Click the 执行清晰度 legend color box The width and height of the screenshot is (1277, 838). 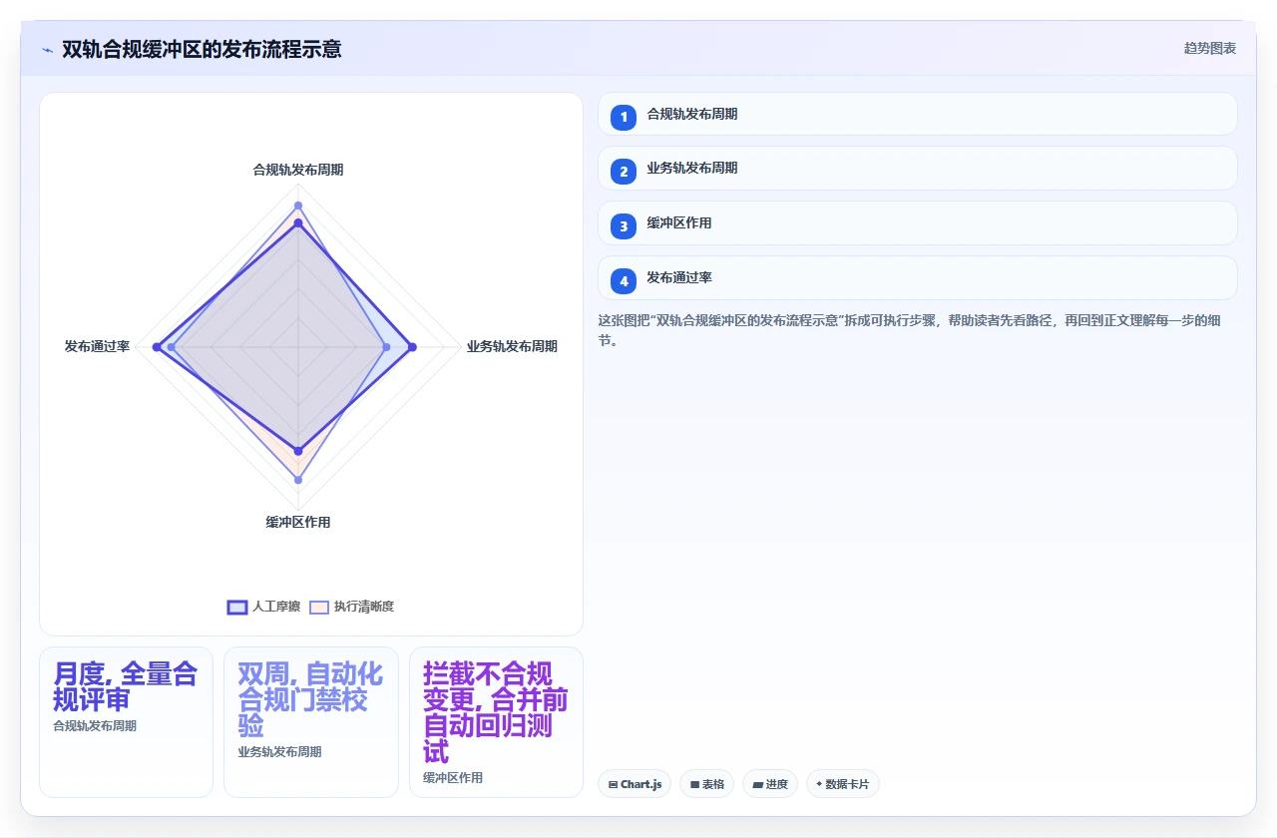(319, 607)
